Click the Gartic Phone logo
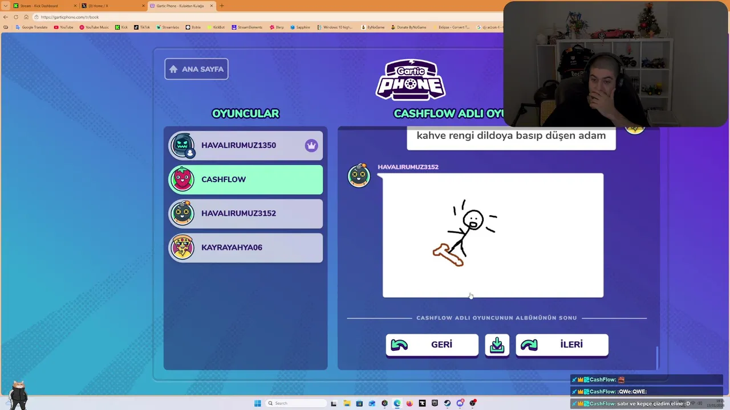This screenshot has width=730, height=410. click(x=411, y=80)
